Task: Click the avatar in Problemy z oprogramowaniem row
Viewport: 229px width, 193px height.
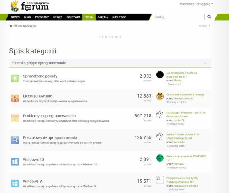Action: pyautogui.click(x=160, y=115)
